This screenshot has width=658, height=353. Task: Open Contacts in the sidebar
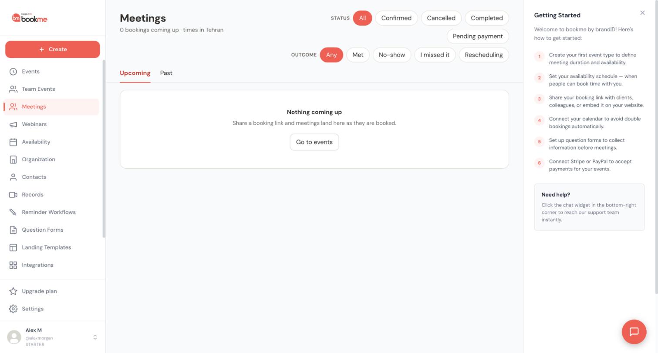(51, 177)
